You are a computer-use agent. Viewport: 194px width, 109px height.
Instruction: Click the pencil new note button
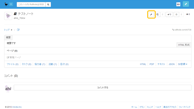pos(186,4)
